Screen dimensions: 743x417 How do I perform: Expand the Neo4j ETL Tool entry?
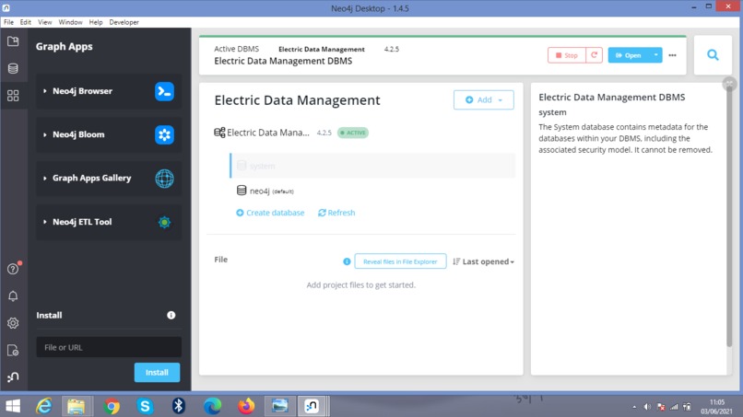point(44,222)
